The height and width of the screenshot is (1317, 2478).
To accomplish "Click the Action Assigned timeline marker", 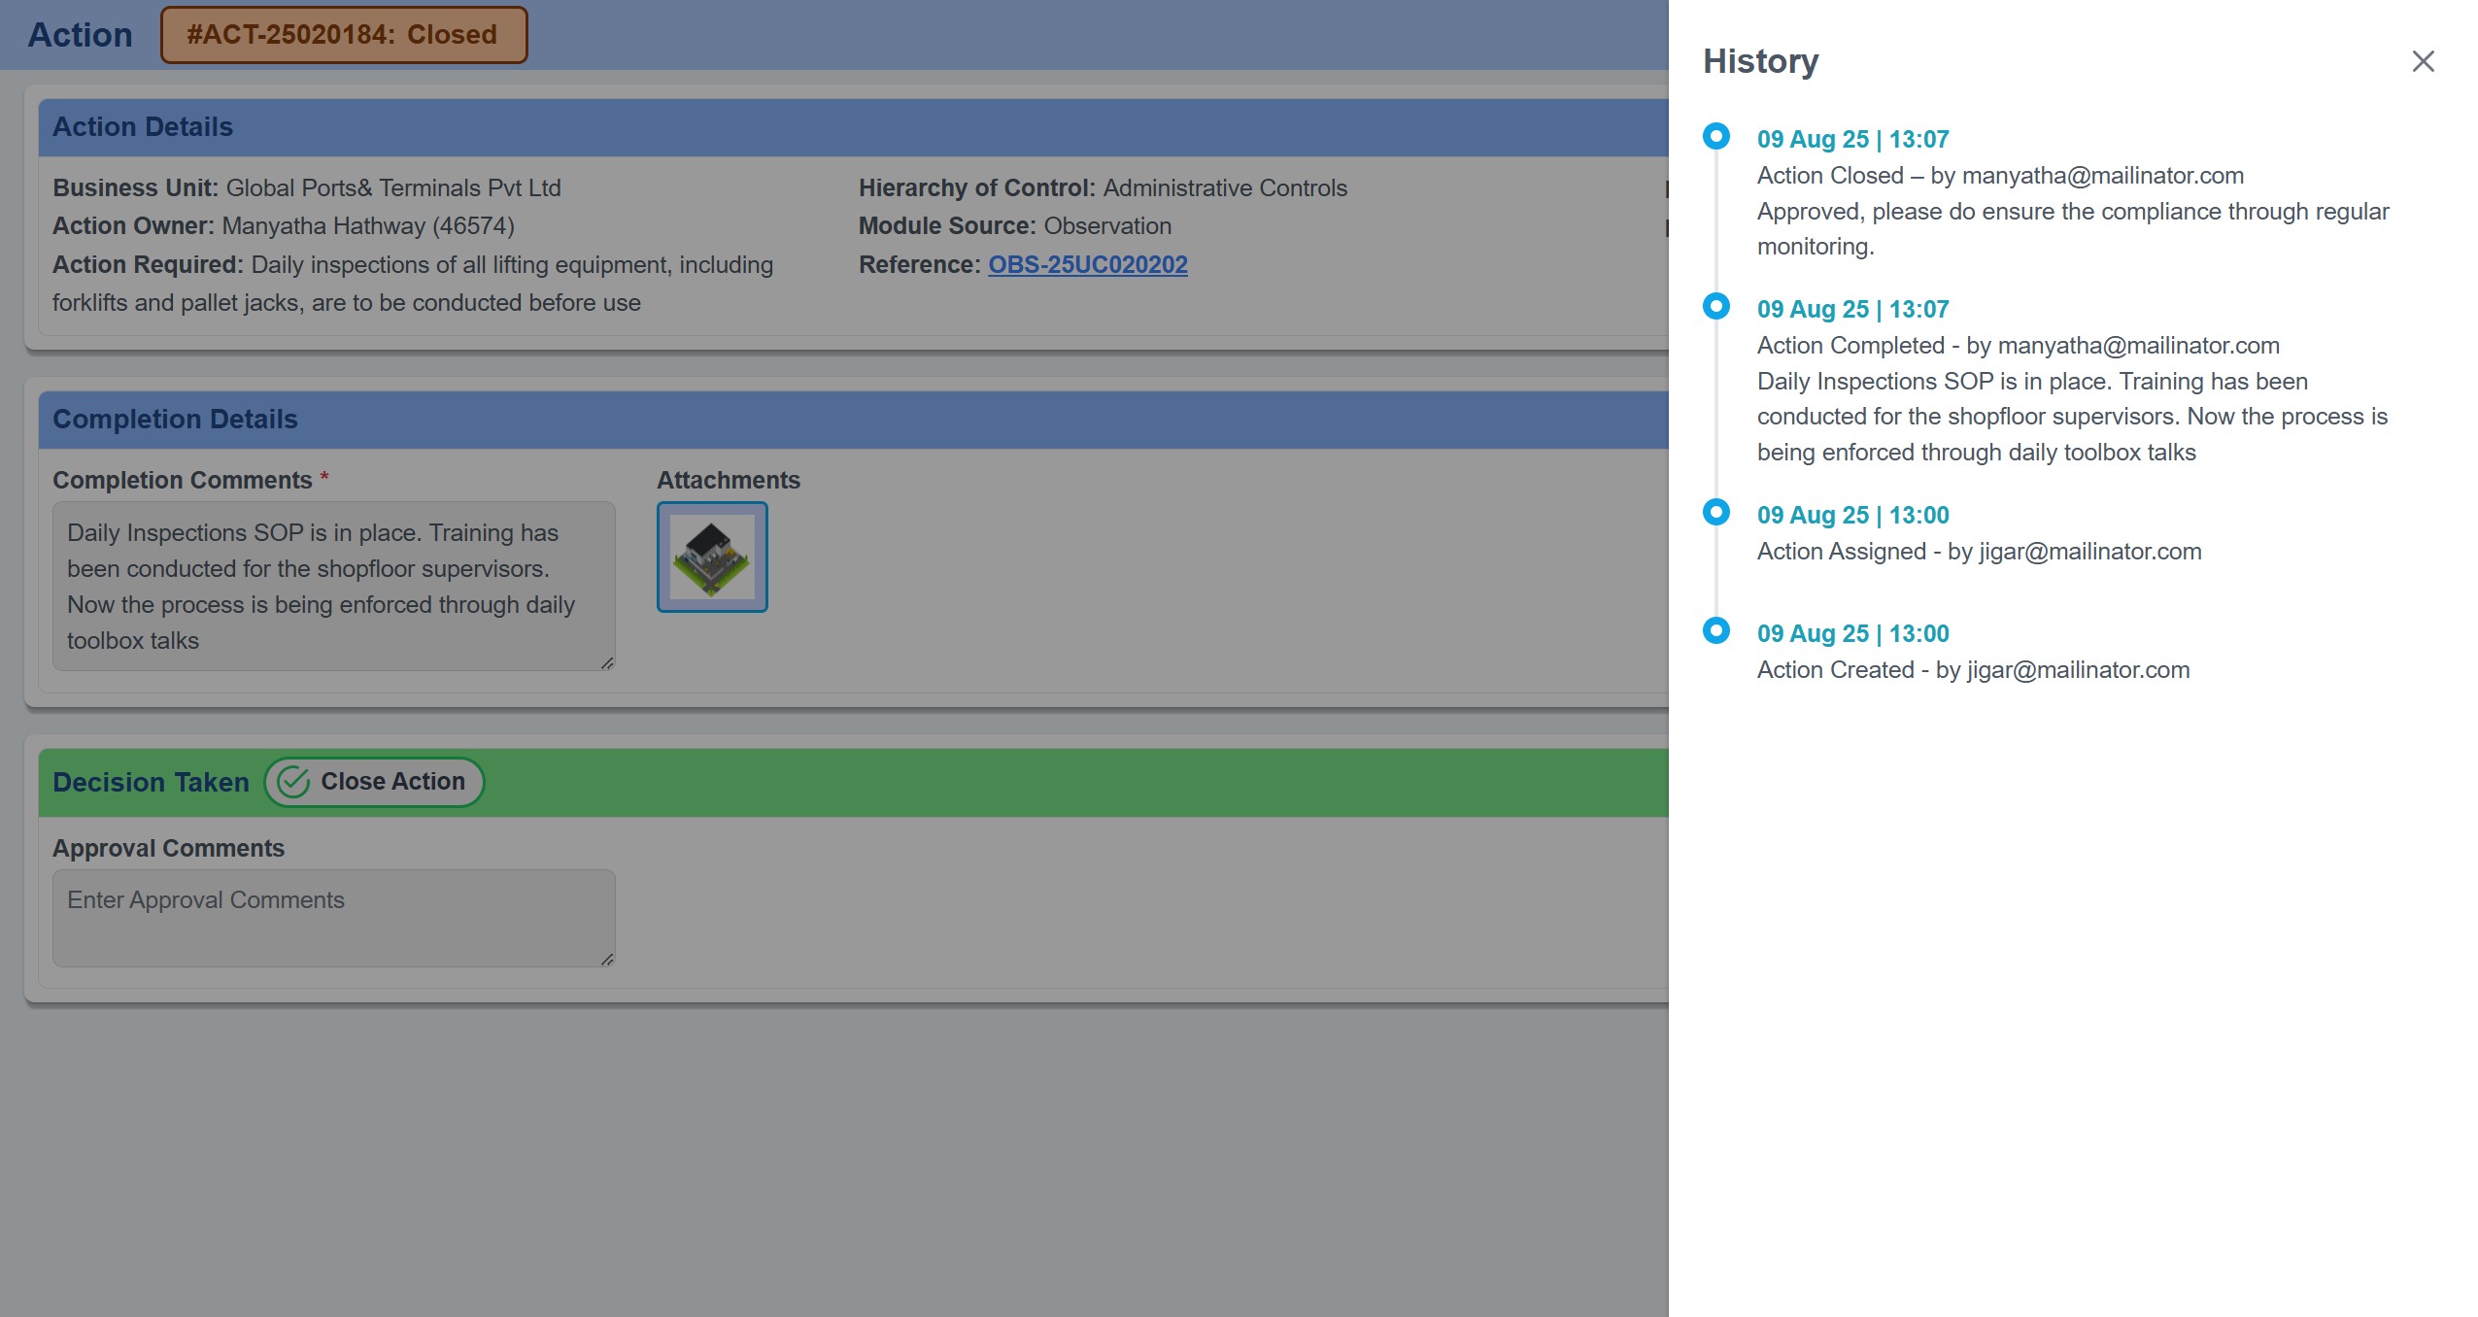I will pyautogui.click(x=1716, y=512).
